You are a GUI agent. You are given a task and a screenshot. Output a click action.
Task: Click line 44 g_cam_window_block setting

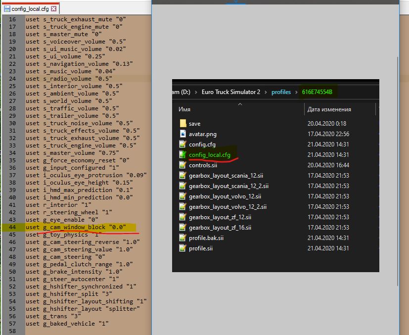point(76,227)
